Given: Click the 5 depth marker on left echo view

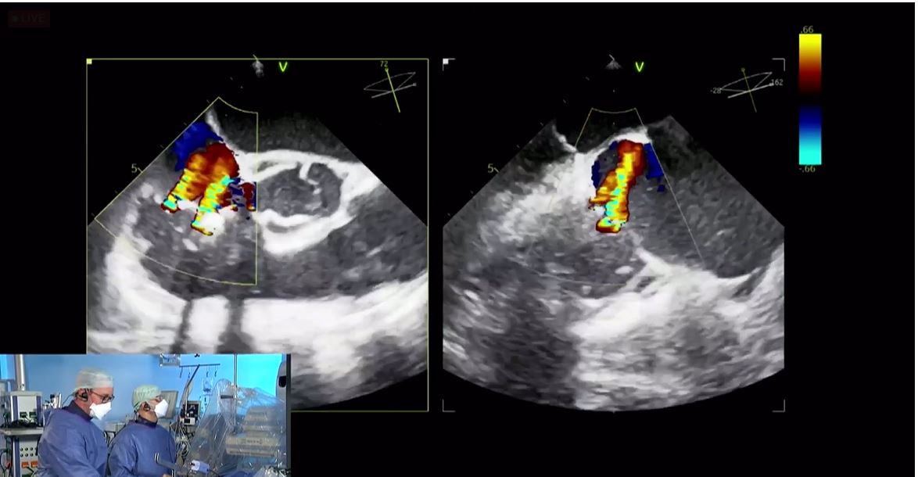Looking at the screenshot, I should [134, 169].
